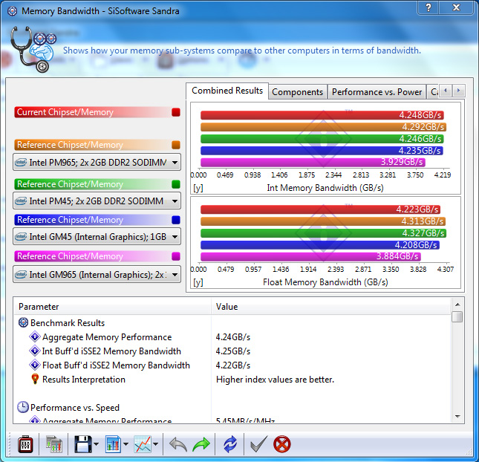
Task: Select the Aggregate Memory Performance 4.24GB/s row
Action: pos(232,337)
